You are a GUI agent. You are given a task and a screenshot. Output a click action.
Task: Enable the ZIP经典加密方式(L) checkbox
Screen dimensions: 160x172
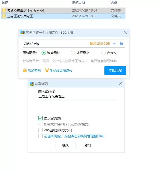coord(40,130)
